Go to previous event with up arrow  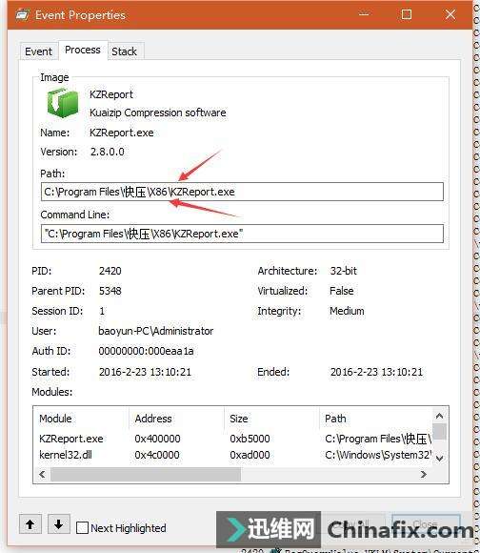coord(30,524)
